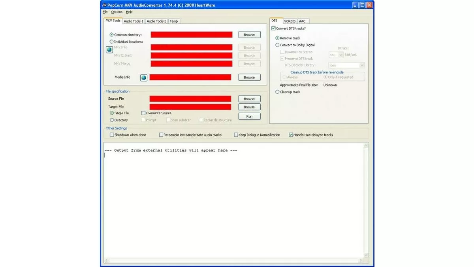The image size is (474, 267).
Task: Click the Run button
Action: [249, 116]
